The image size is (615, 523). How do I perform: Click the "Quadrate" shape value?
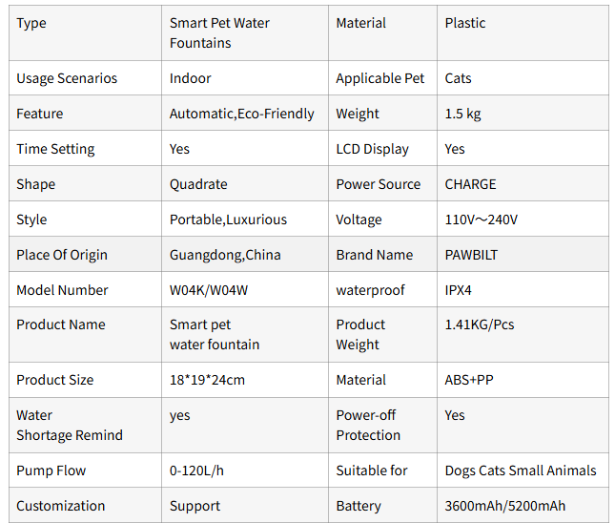point(198,184)
